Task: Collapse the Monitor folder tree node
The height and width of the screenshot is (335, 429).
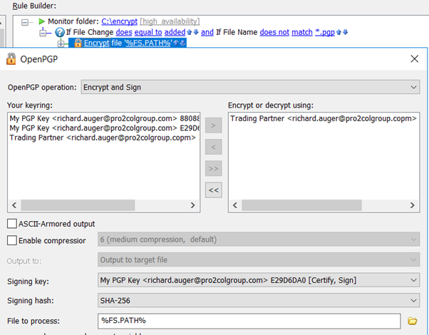Action: pos(26,22)
